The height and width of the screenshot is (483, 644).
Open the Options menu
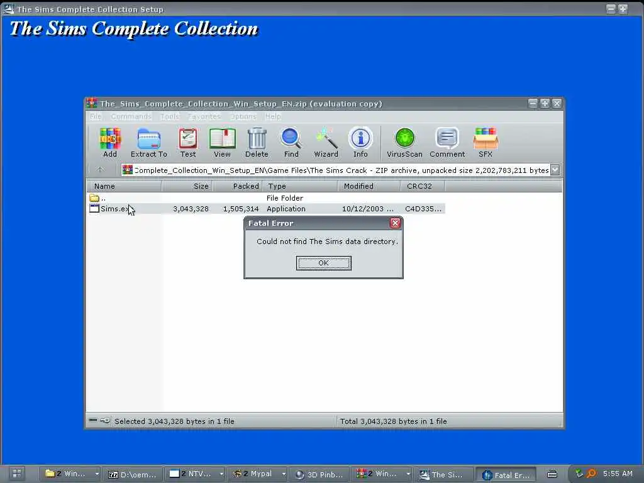pos(243,116)
